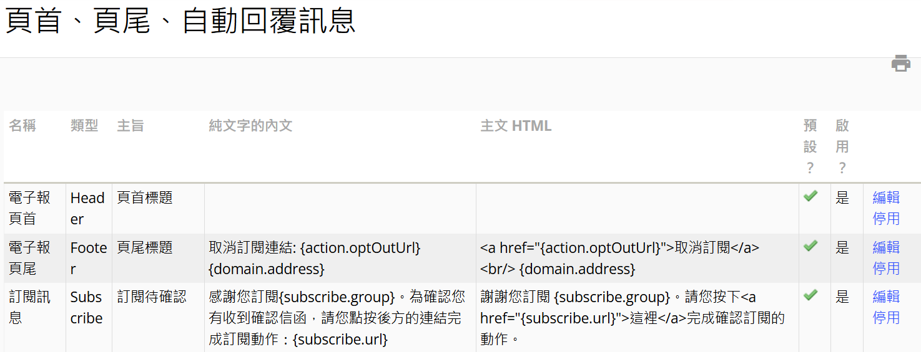
Task: Click the 頁首、頁尾、自動回覆訊息 page title
Action: coord(180,21)
